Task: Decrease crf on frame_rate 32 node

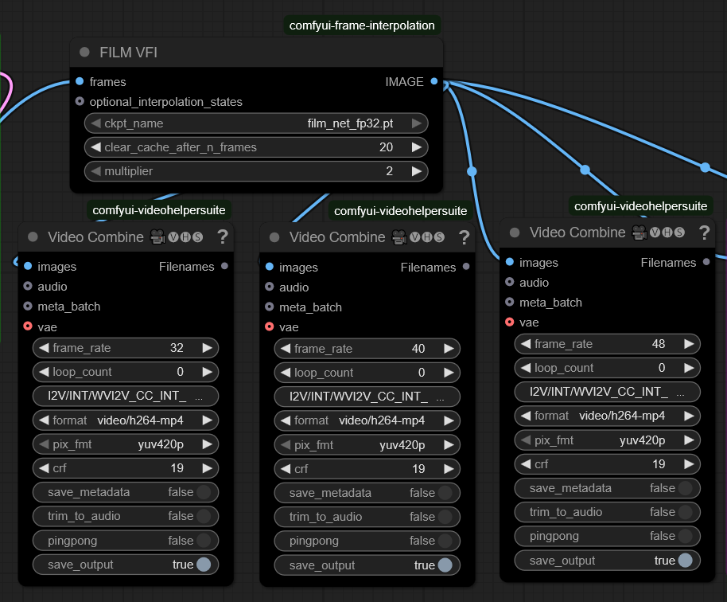Action: pos(44,468)
